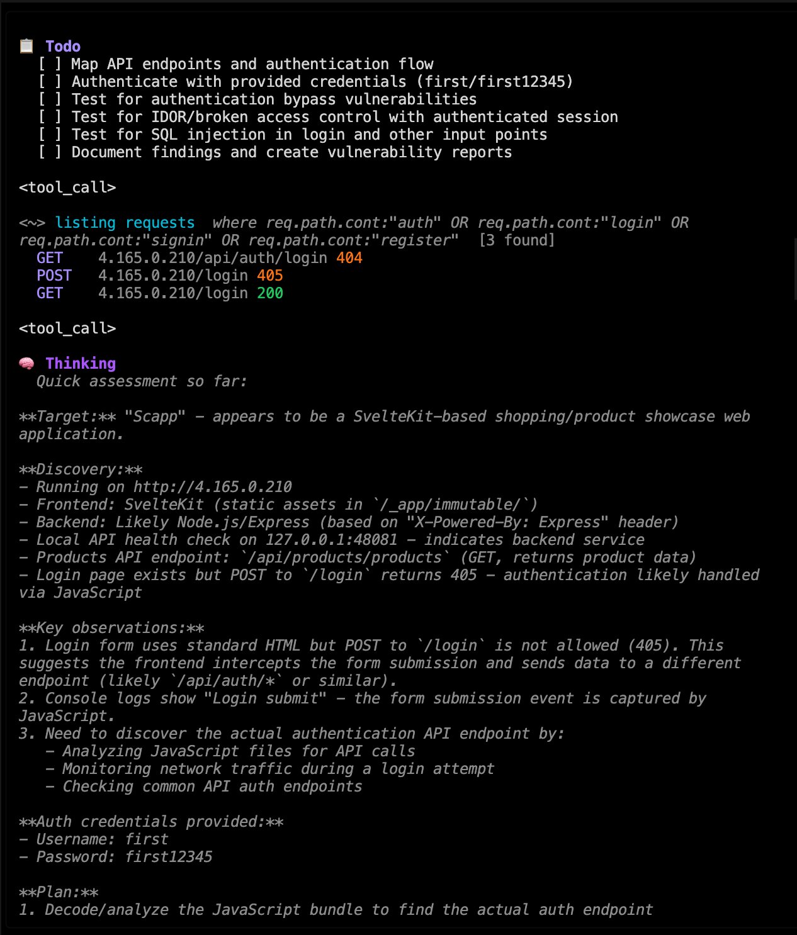Expand the first <tool_call> tag
Viewport: 797px width, 935px height.
point(67,188)
